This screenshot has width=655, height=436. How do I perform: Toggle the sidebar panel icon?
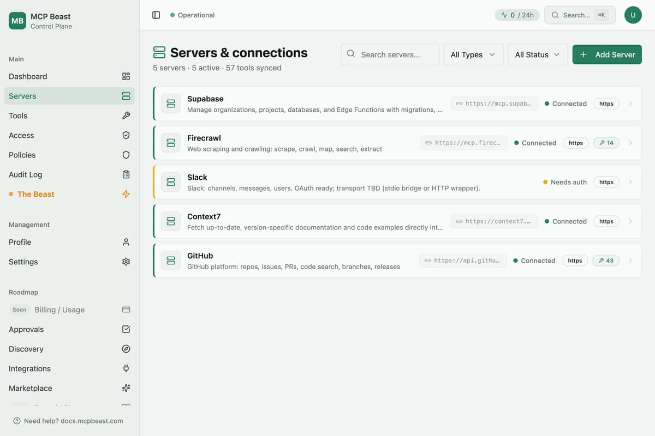(x=156, y=15)
